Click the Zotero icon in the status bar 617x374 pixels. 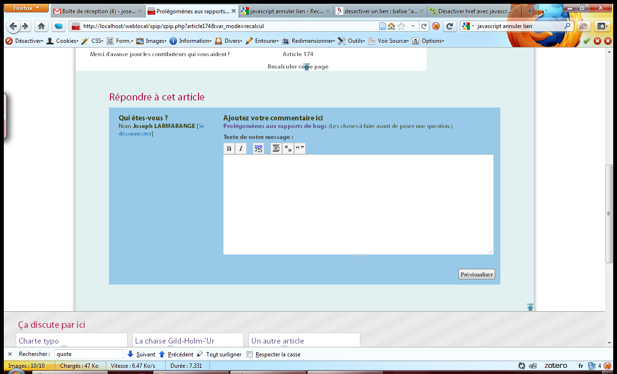556,366
